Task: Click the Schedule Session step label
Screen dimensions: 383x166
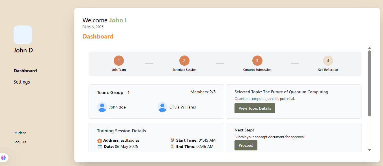Action: (184, 70)
